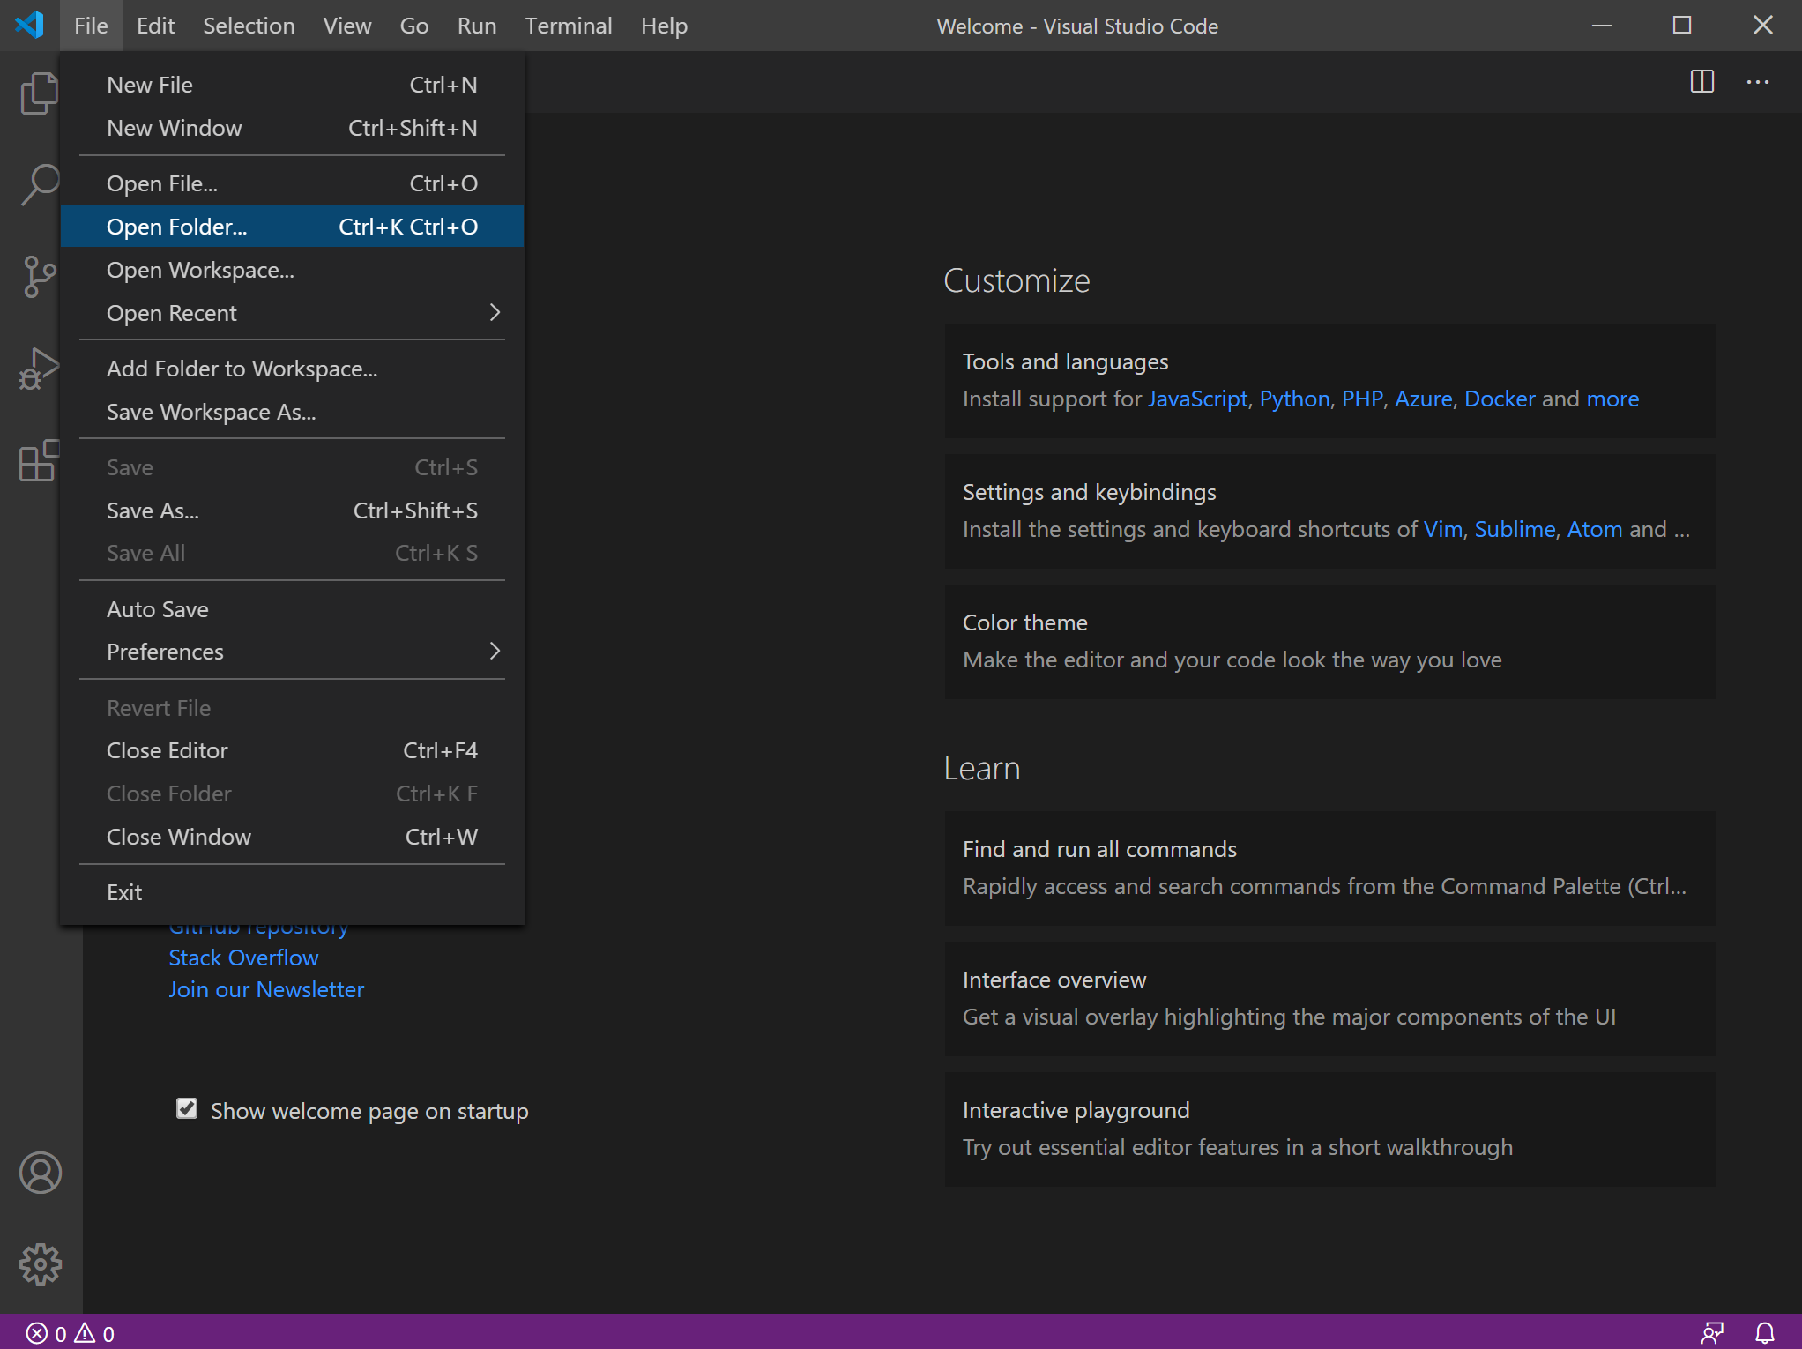Open the notifications bell icon
Image resolution: width=1802 pixels, height=1349 pixels.
[x=1765, y=1333]
